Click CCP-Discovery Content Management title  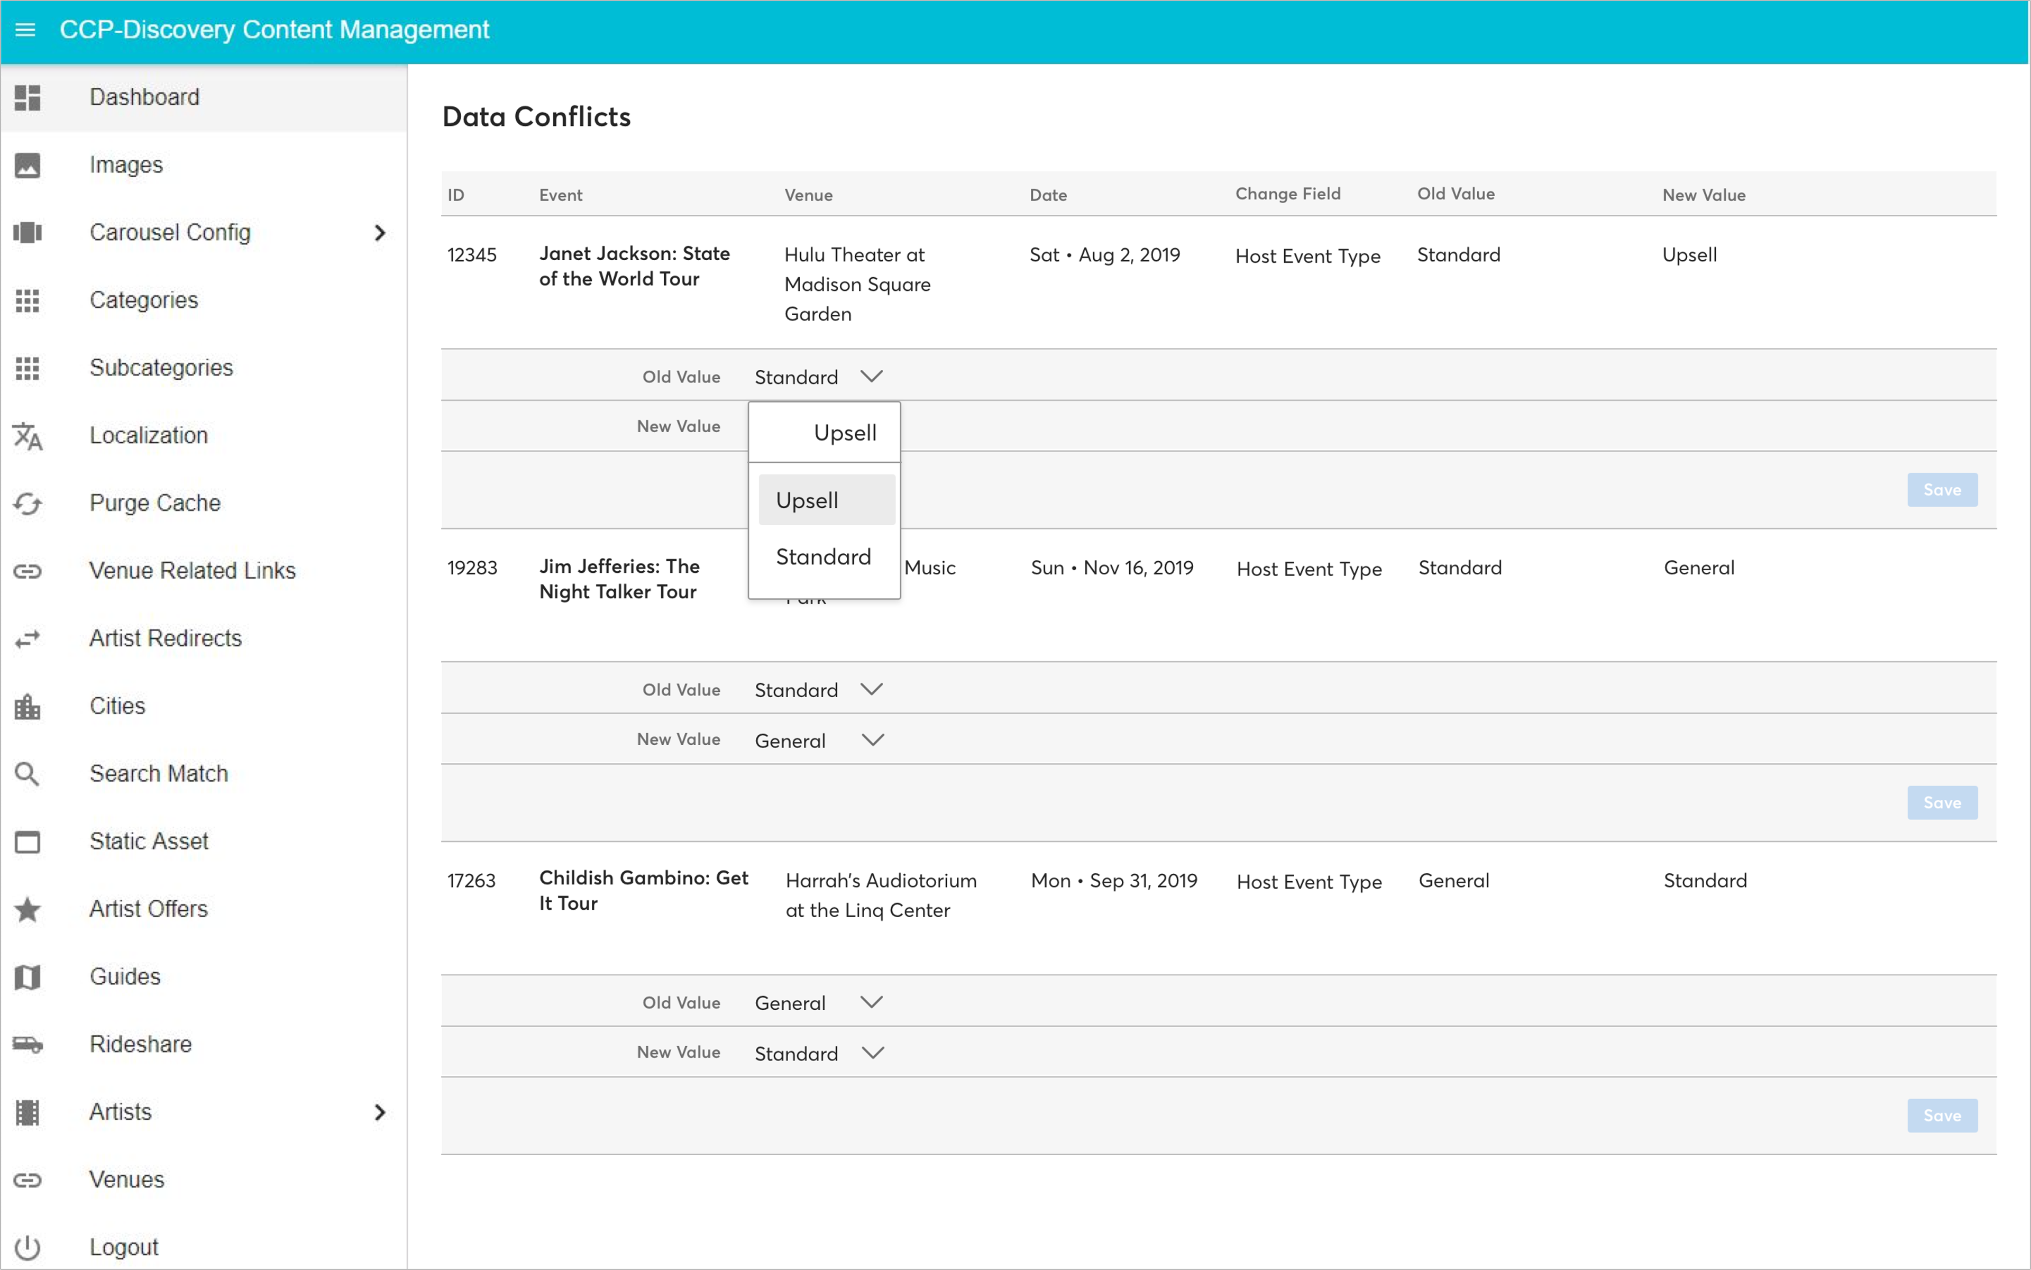(x=274, y=30)
